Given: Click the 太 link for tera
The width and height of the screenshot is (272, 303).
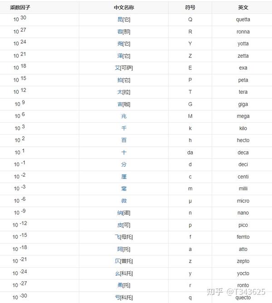Looking at the screenshot, I should pos(120,92).
